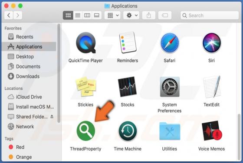Select Desktop in the sidebar
The image size is (243, 163).
(29, 56)
